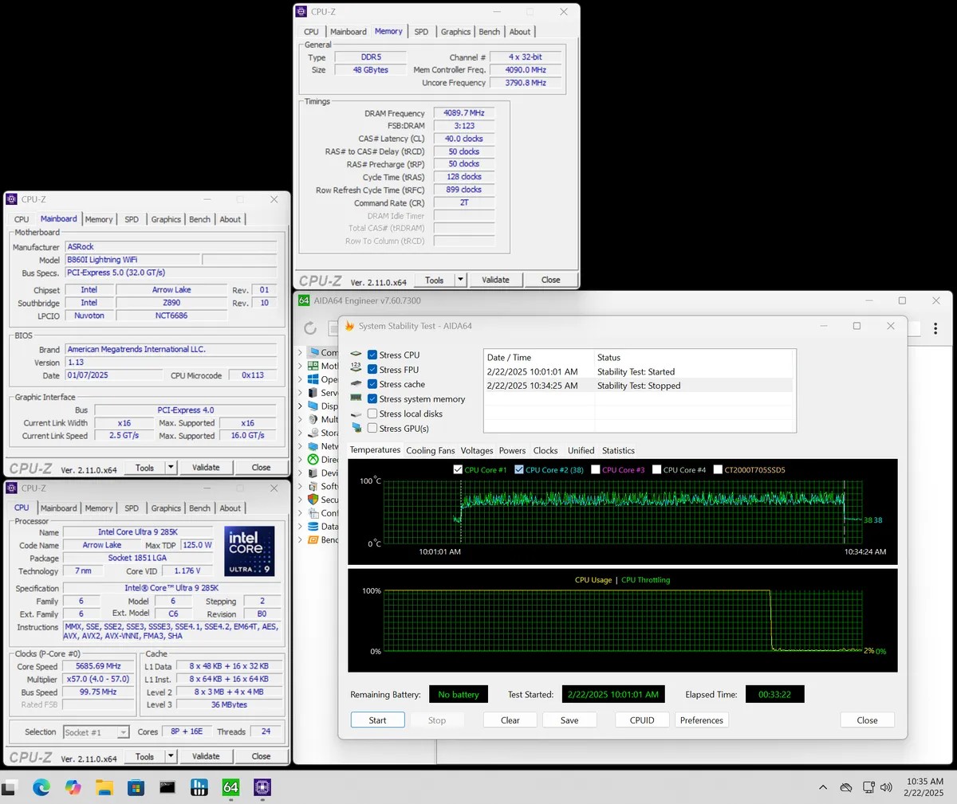This screenshot has height=804, width=957.
Task: Enable the Stress local disks checkbox
Action: pos(372,414)
